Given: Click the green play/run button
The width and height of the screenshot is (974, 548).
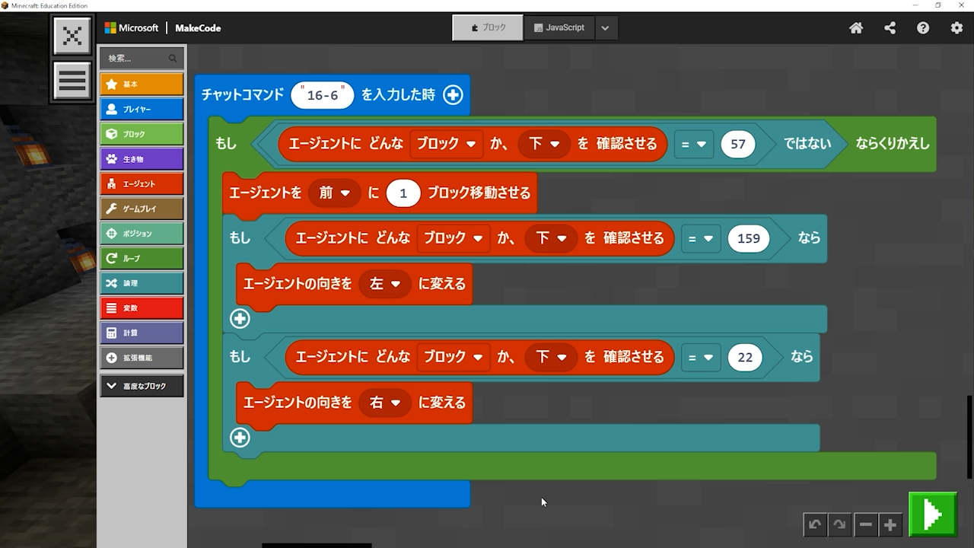Looking at the screenshot, I should [933, 515].
